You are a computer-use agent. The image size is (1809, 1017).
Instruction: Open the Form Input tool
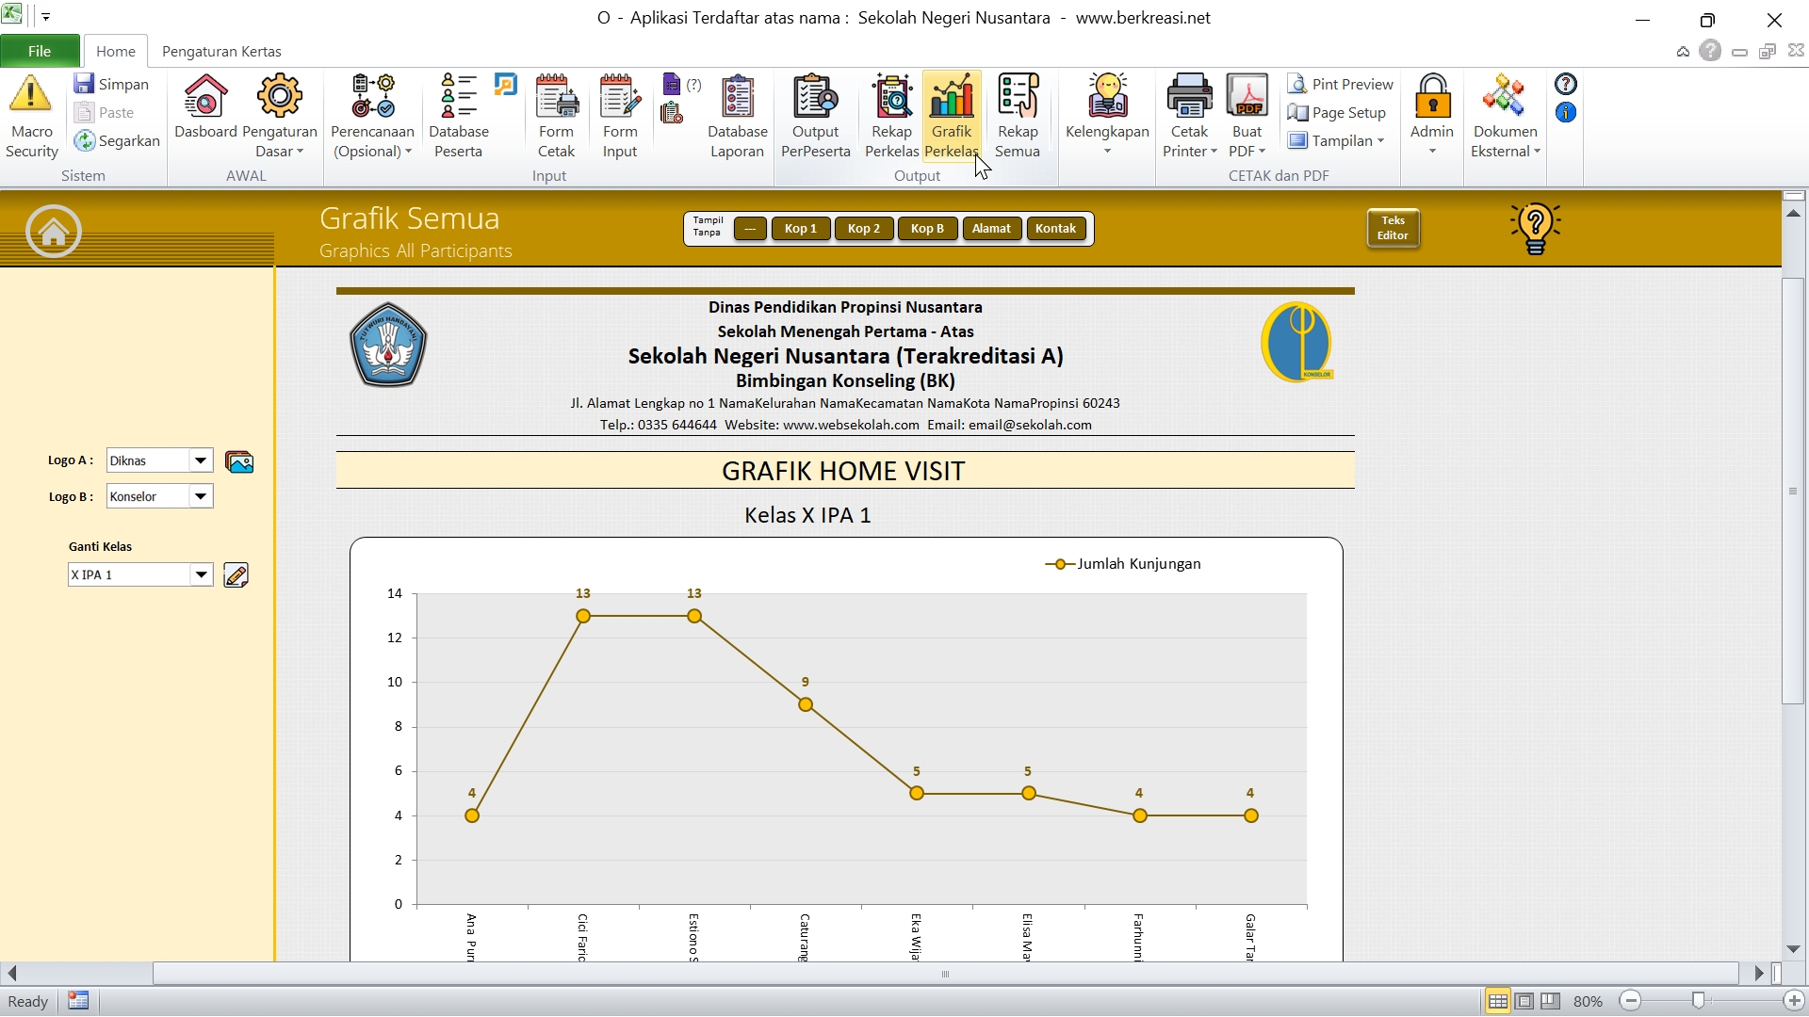tap(620, 97)
